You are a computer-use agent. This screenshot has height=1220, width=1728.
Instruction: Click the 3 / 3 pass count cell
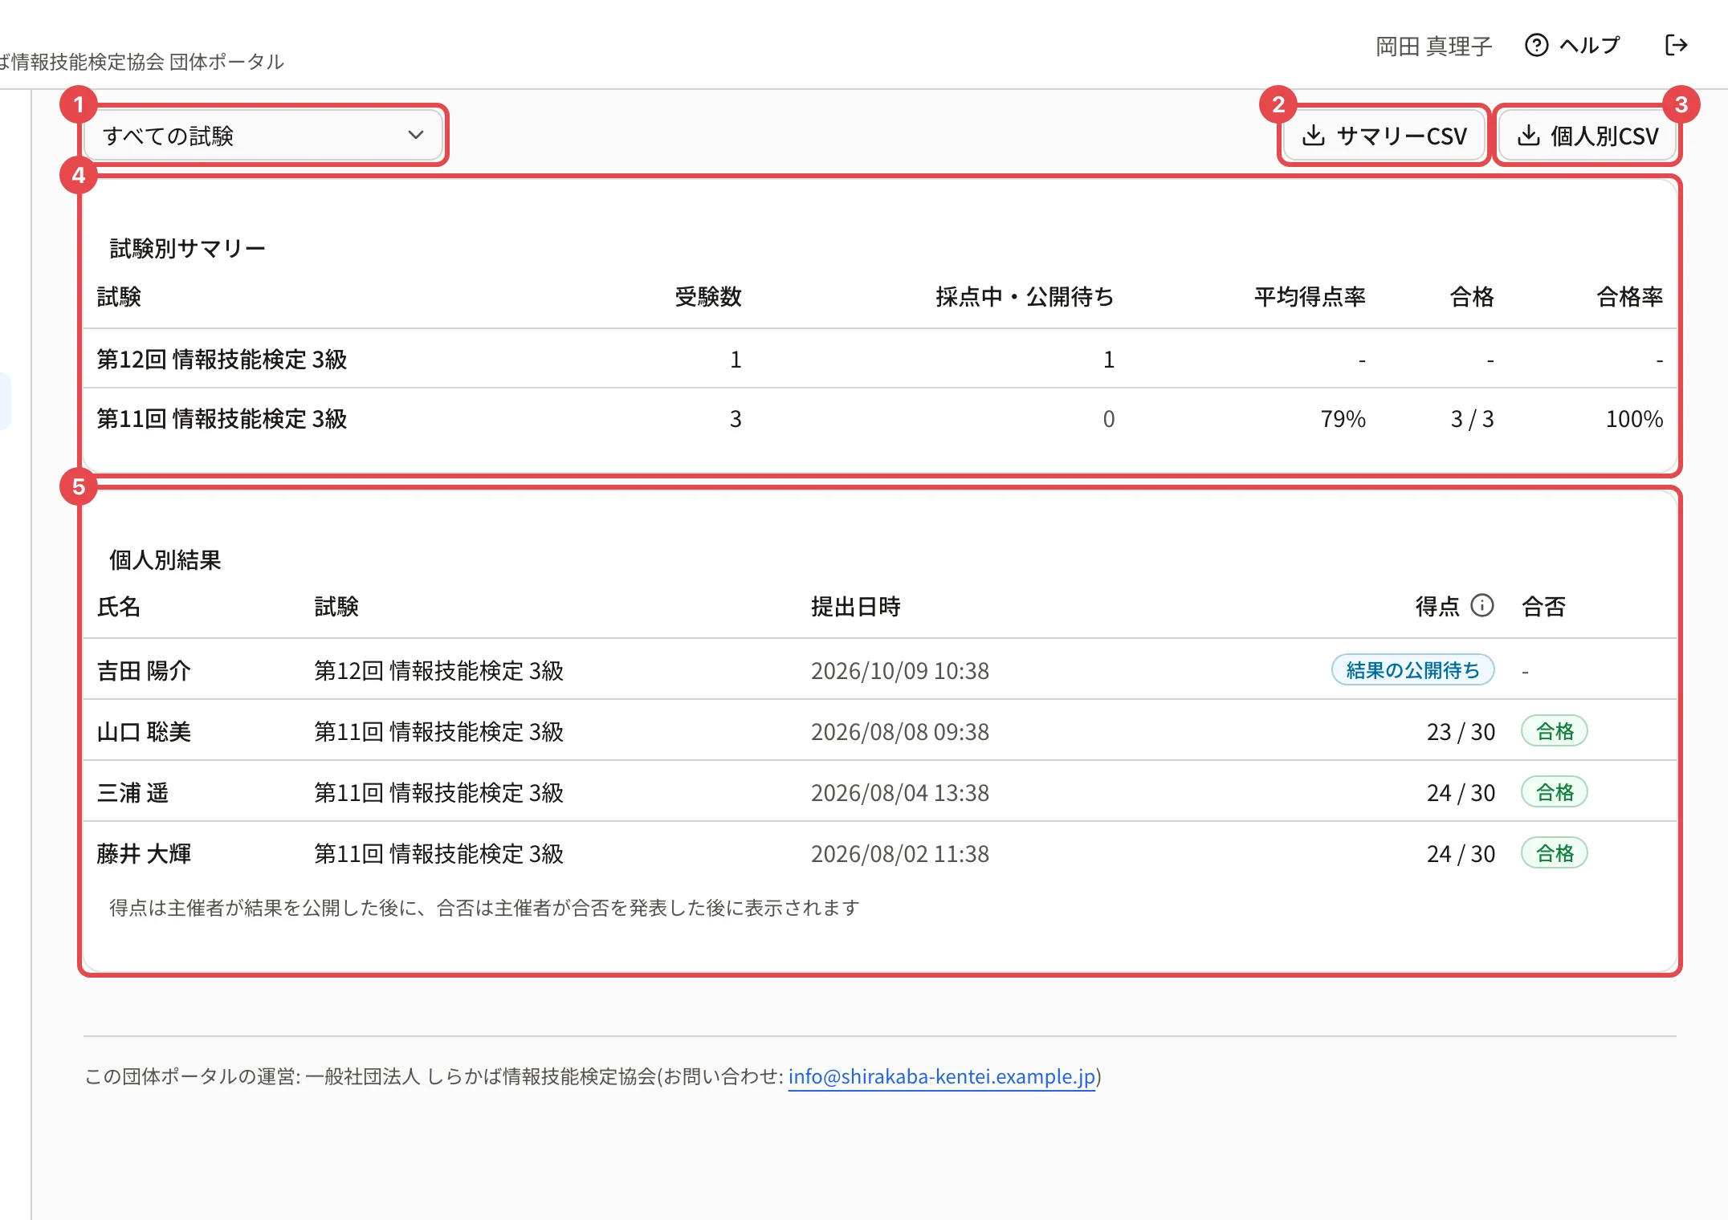point(1472,419)
